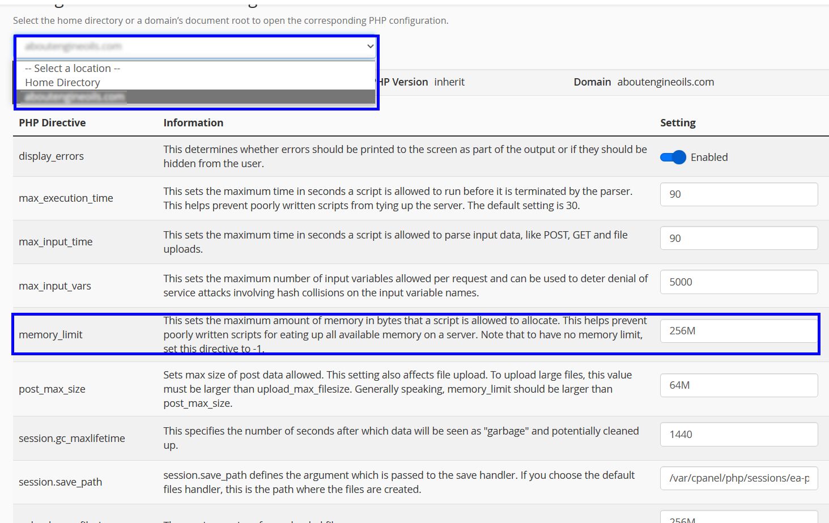Screen dimensions: 829x523
Task: Select the max_input_time directive name
Action: click(56, 242)
